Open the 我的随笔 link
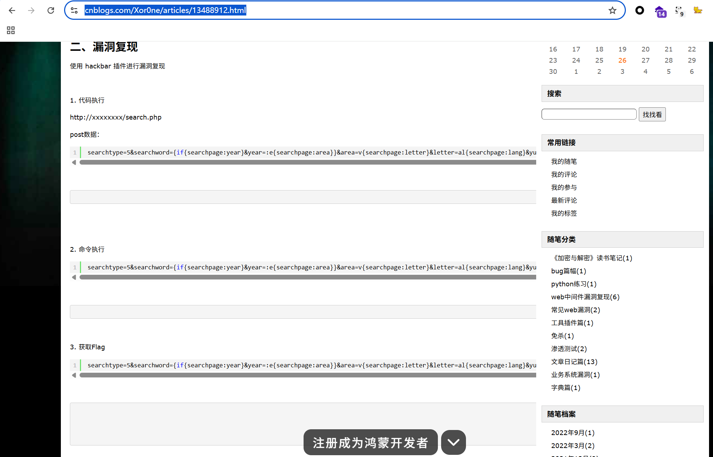713x457 pixels. tap(564, 161)
